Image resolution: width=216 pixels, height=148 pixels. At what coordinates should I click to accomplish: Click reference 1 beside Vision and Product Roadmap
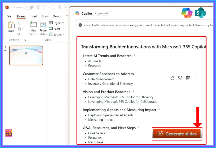pos(134,91)
